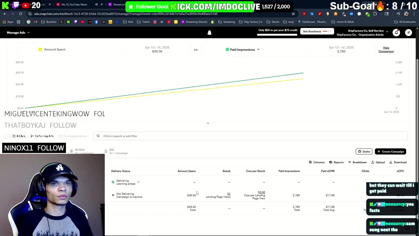The image size is (419, 236).
Task: Bookmark this page with star icon
Action: (x=293, y=14)
